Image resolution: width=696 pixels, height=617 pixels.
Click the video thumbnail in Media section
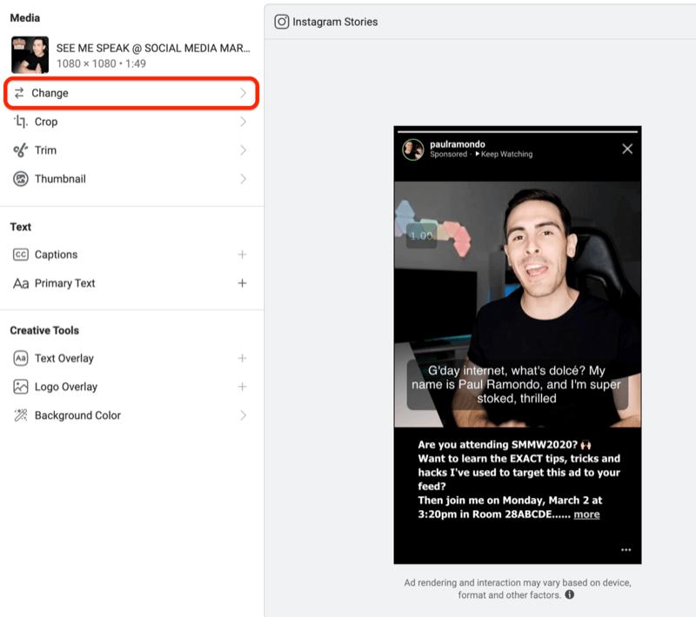pos(30,54)
